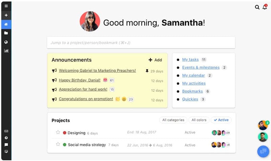The image size is (271, 161).
Task: Open Events & milestones link
Action: coord(201,67)
